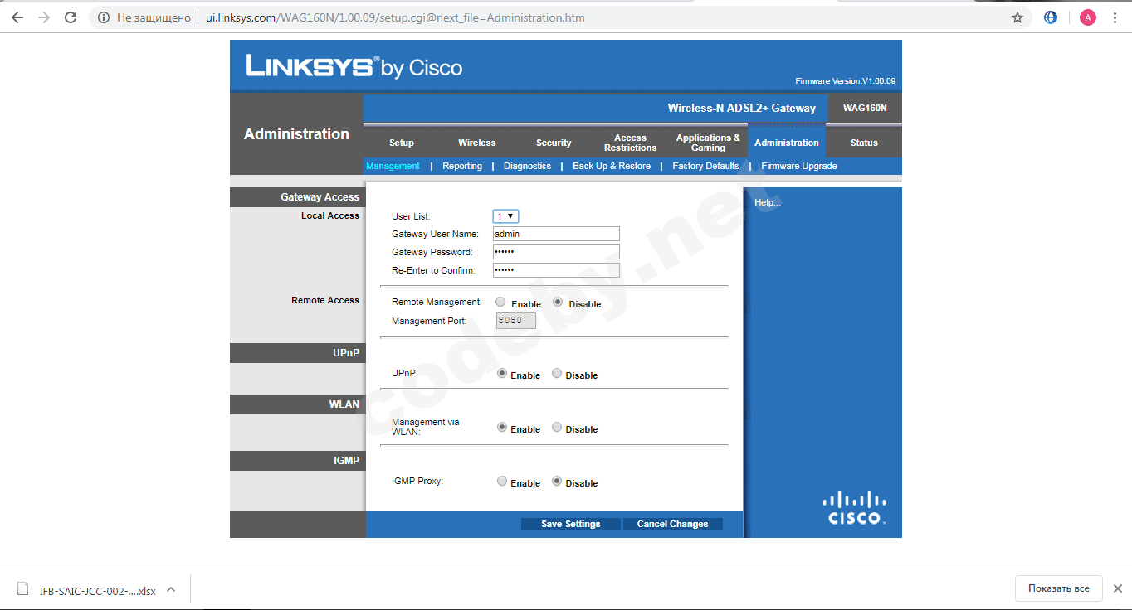Enable IGMP Proxy

(x=501, y=482)
